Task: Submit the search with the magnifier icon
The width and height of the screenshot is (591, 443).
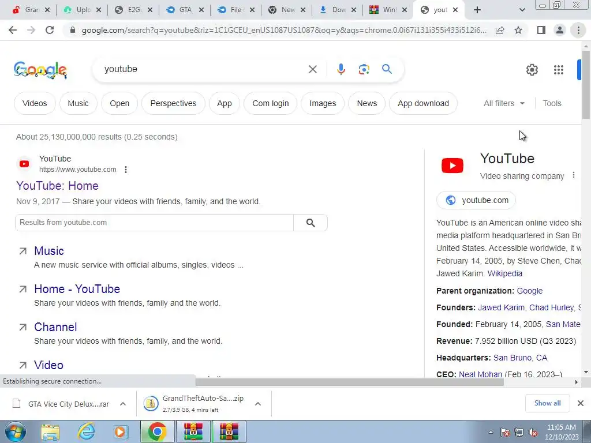Action: tap(387, 69)
